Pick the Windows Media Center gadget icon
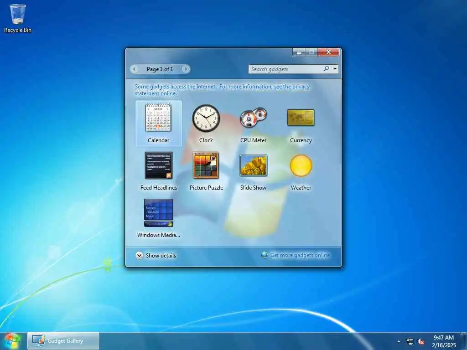The image size is (467, 350). point(158,213)
